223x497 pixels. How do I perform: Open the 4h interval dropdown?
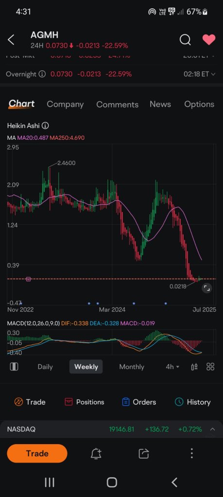click(x=172, y=367)
